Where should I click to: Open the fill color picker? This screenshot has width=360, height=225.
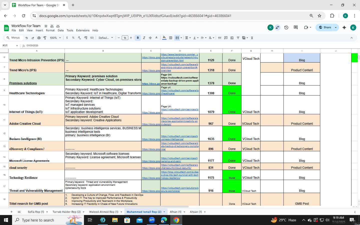point(164,38)
